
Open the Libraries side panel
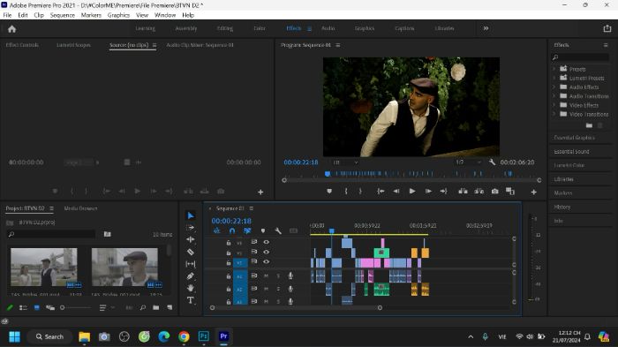563,179
